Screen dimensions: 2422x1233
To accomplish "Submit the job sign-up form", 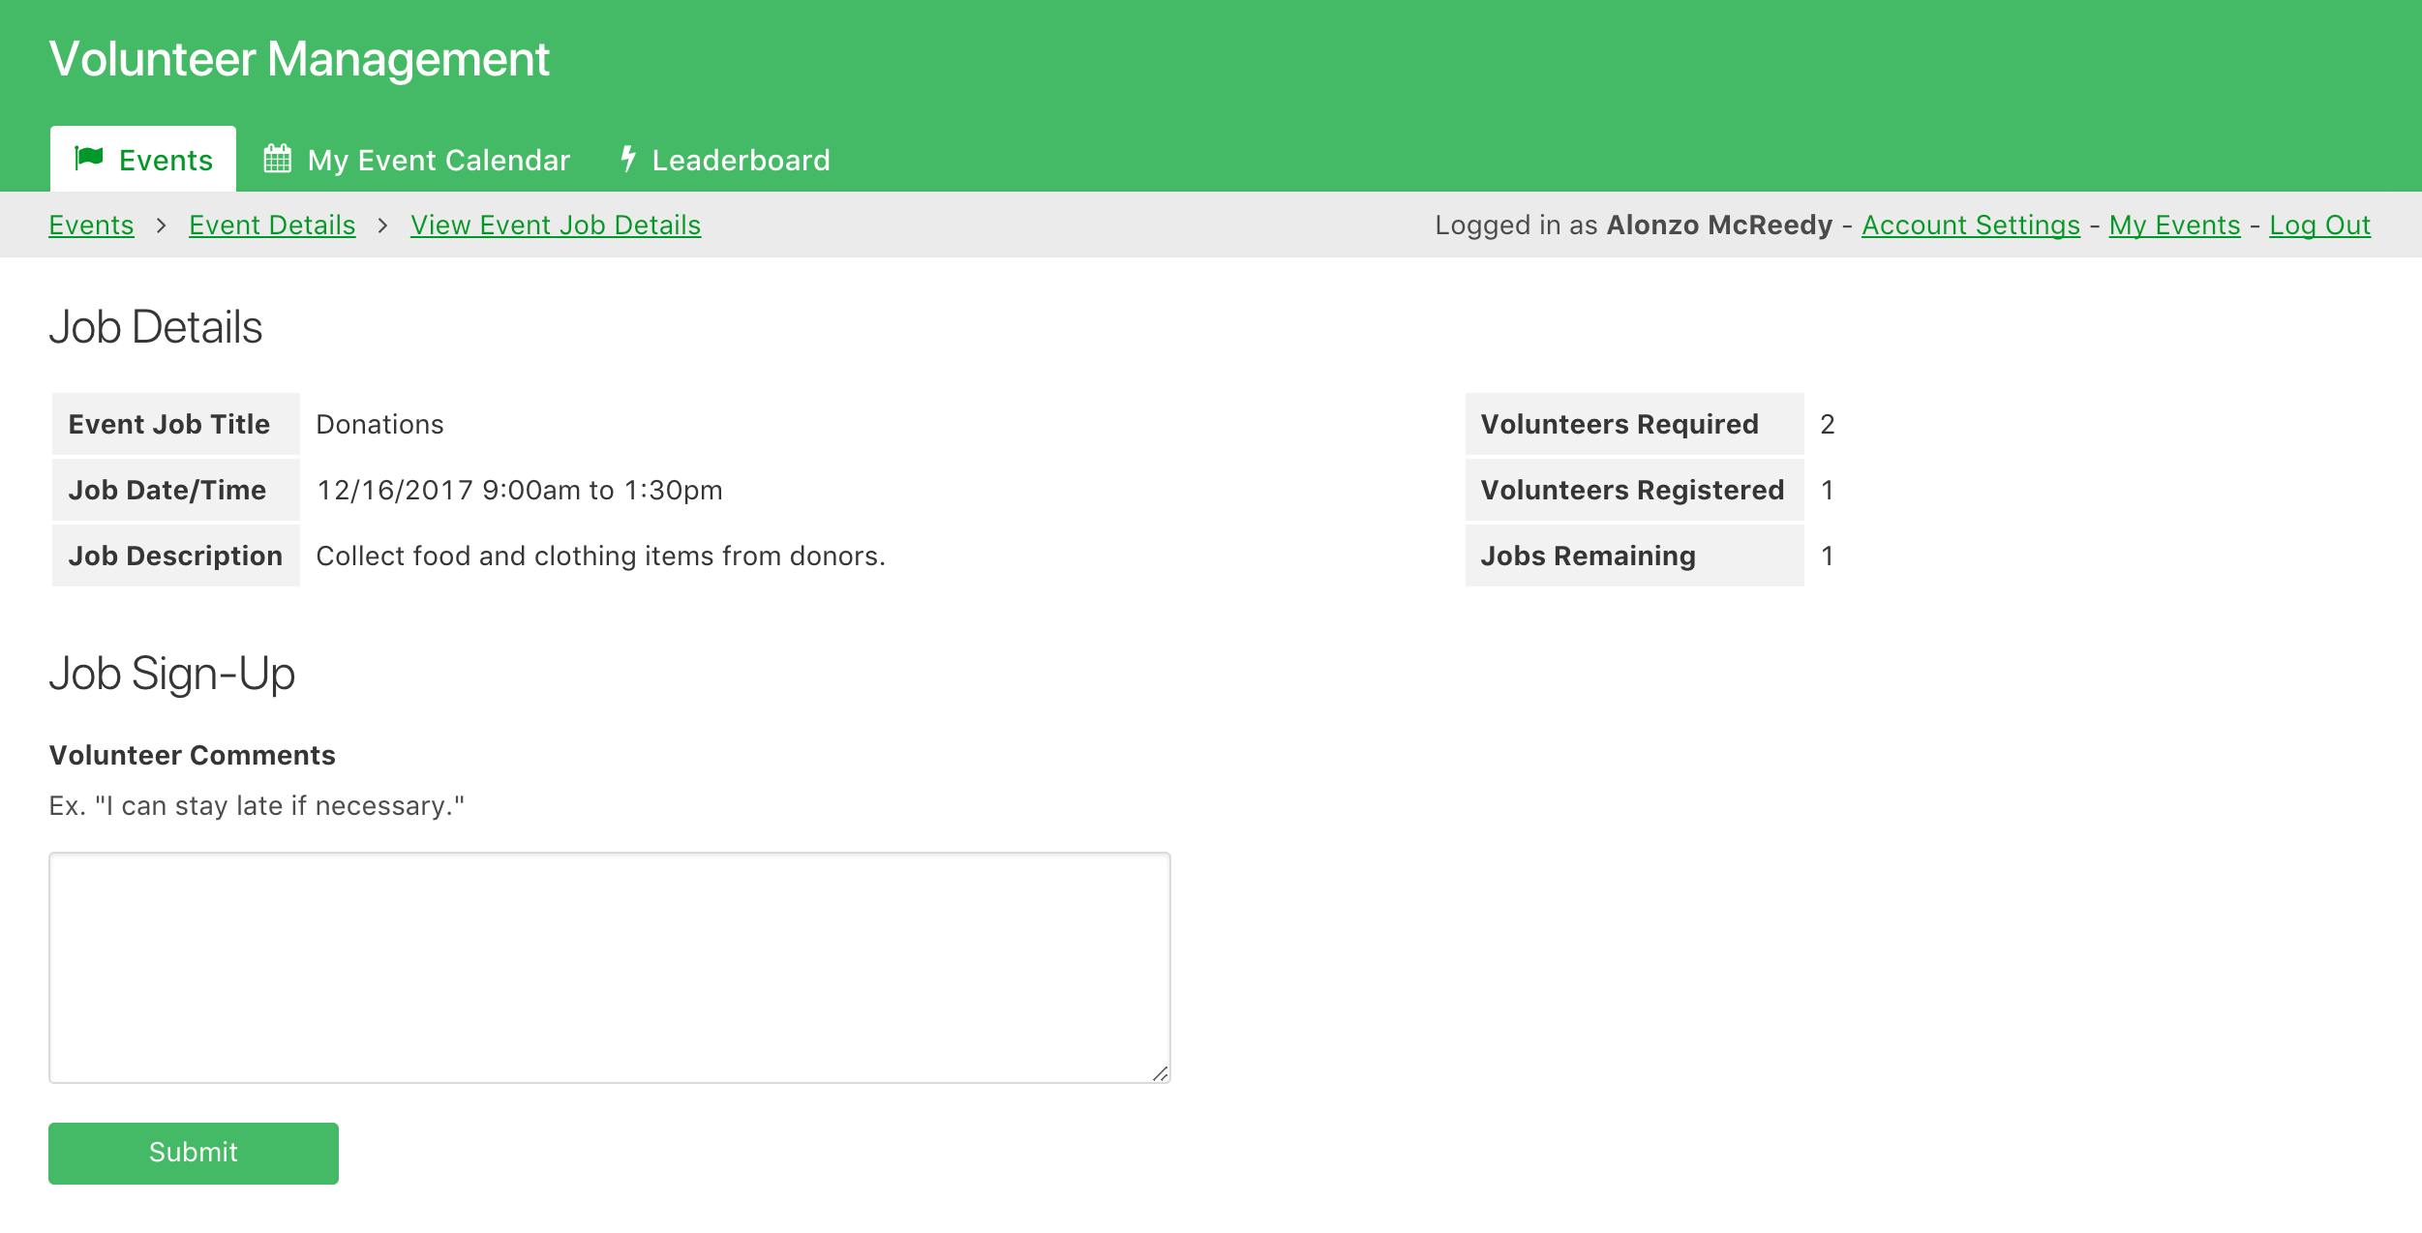I will (193, 1152).
